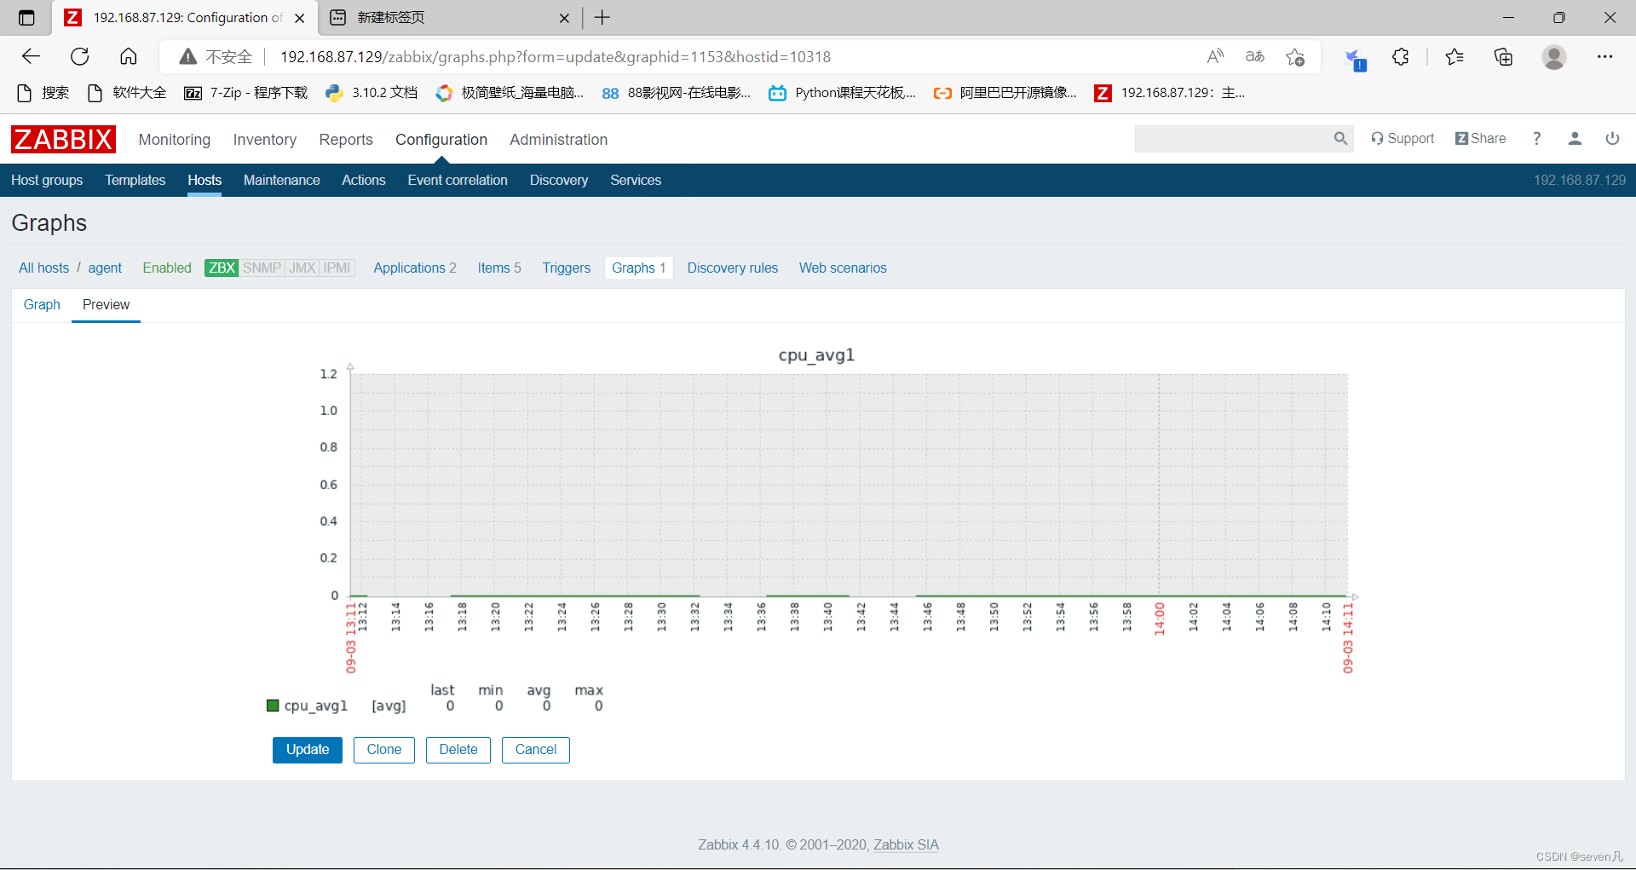This screenshot has width=1636, height=870.
Task: Open a new browser tab plus icon
Action: pos(602,17)
